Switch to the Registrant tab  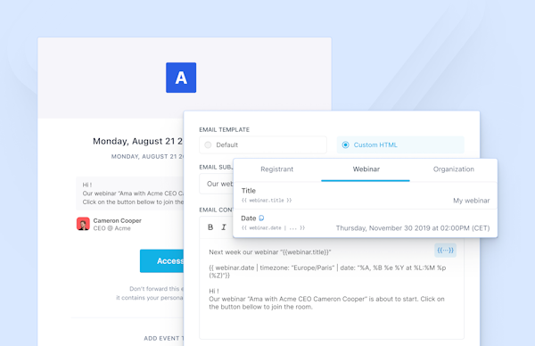(x=276, y=169)
